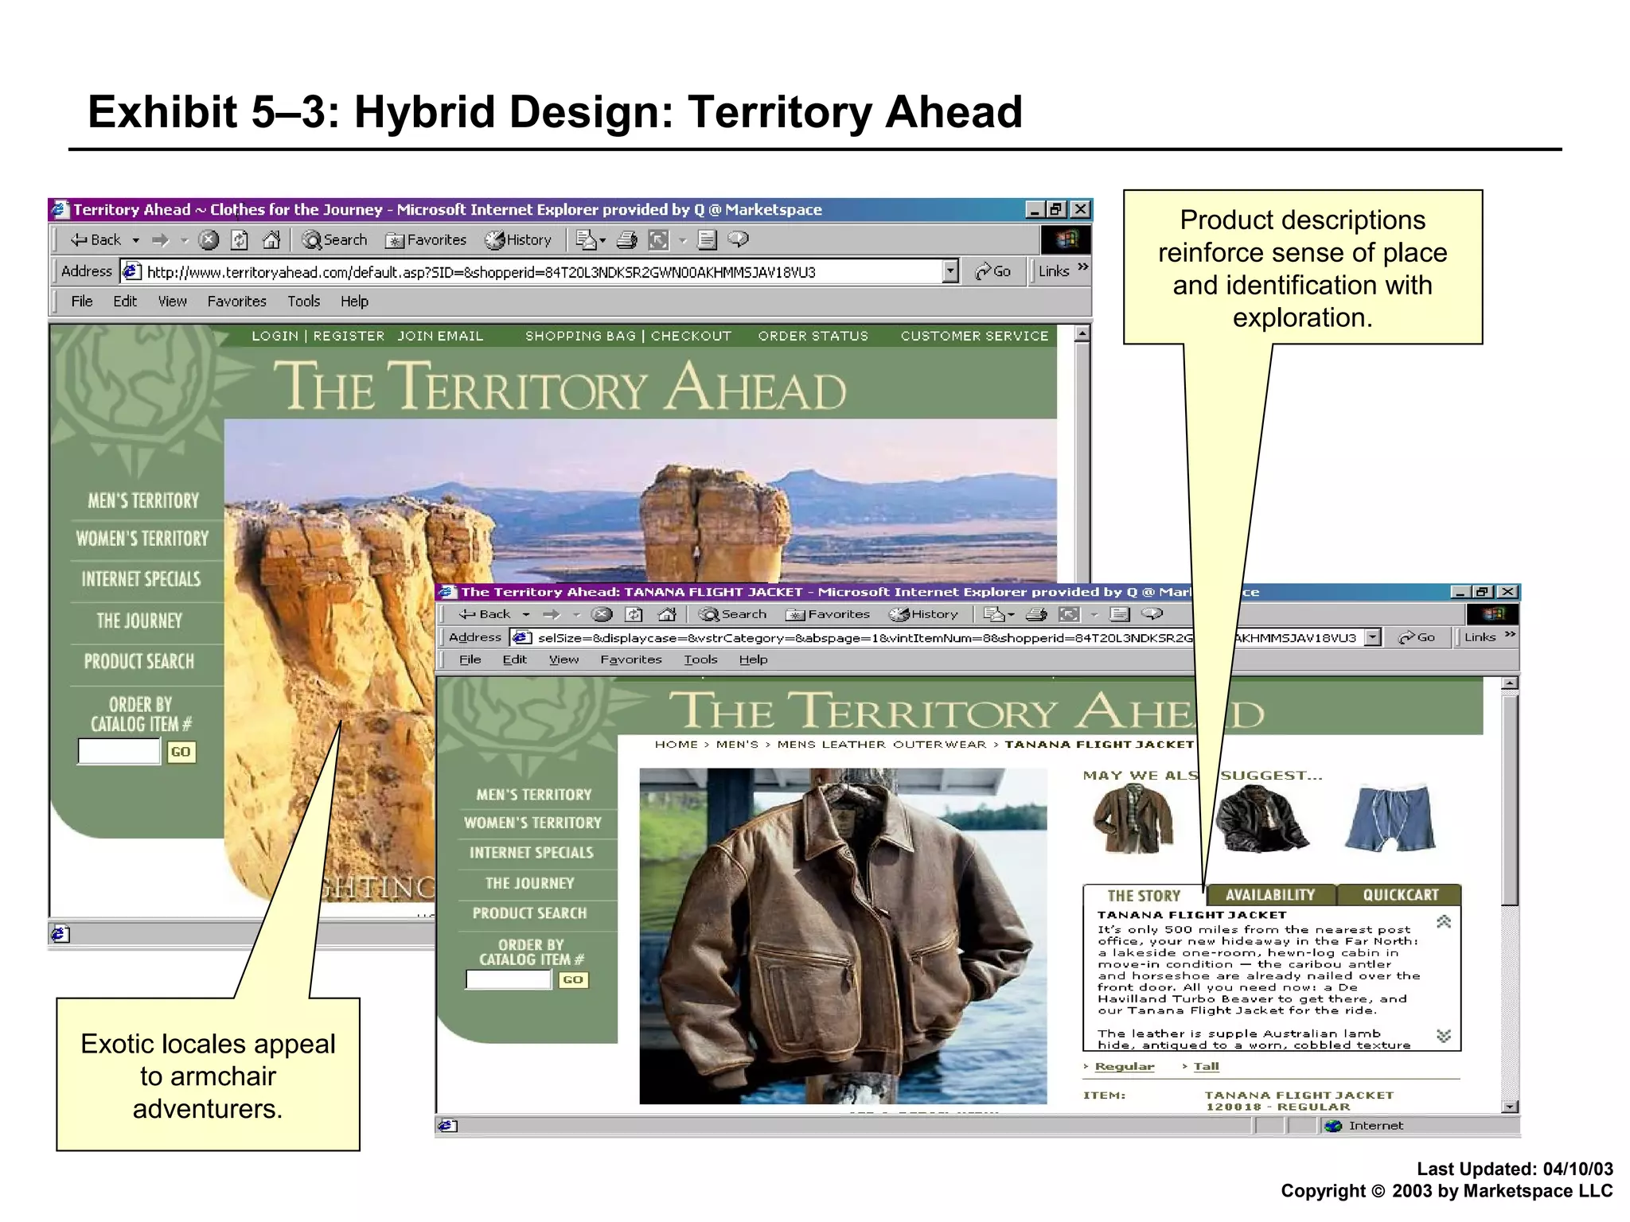1630x1222 pixels.
Task: Expand the Links chevron in rear window
Action: [1082, 267]
